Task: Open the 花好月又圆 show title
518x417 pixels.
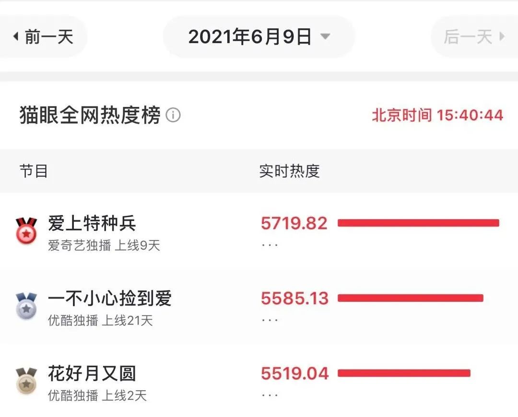Action: pyautogui.click(x=92, y=373)
